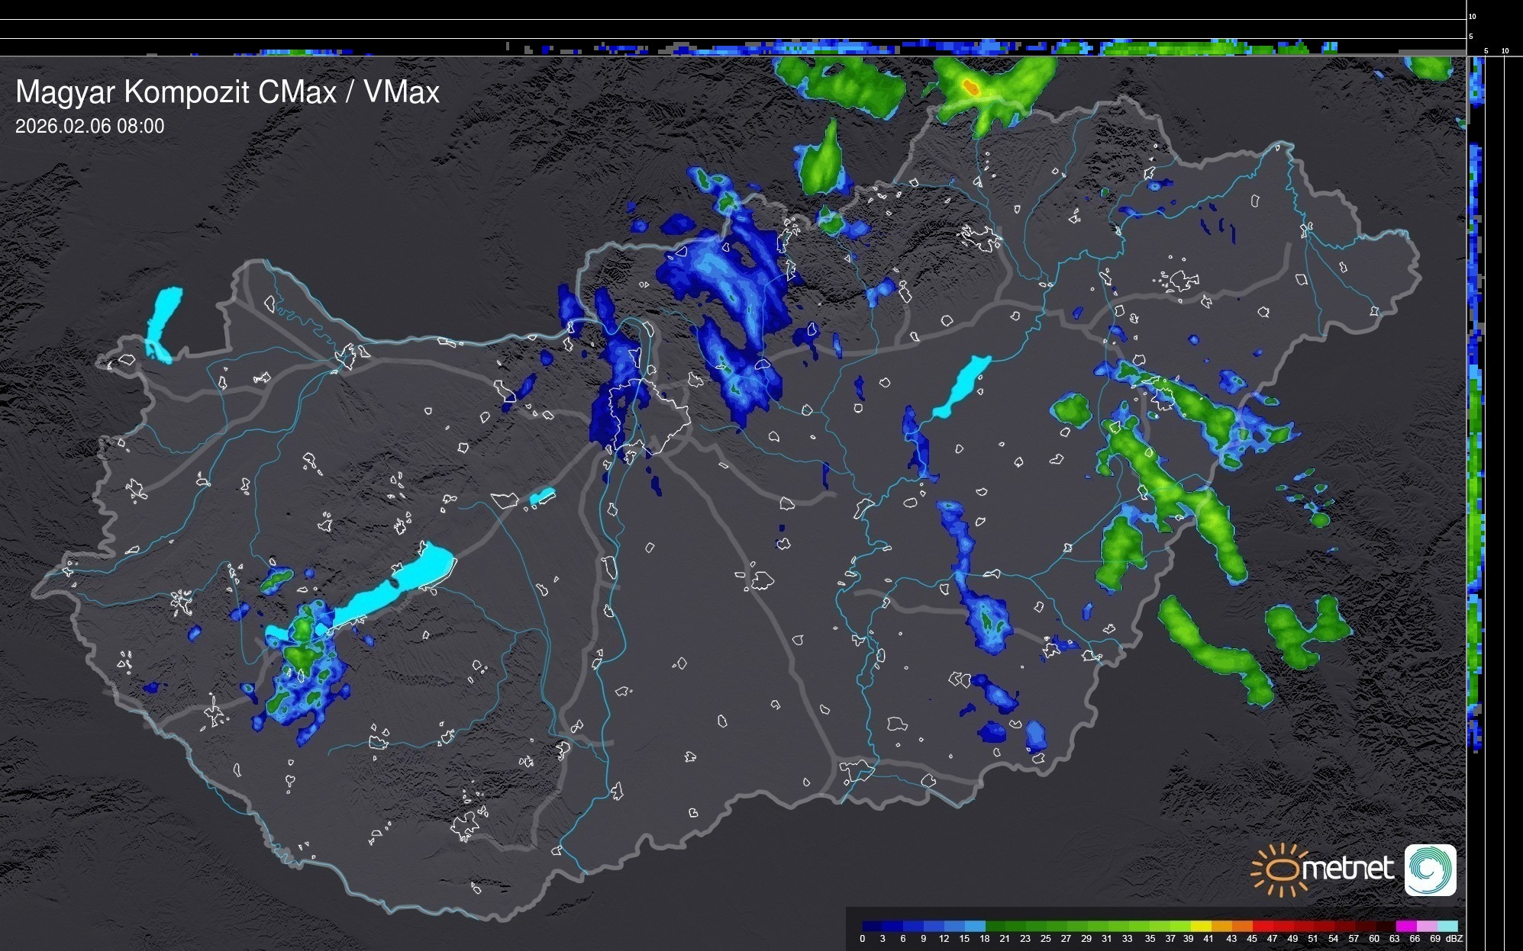1523x951 pixels.
Task: Select the light cyan 69 dBZ swatch
Action: pos(1447,926)
